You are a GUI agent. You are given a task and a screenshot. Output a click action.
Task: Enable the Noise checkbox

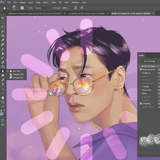(141, 93)
